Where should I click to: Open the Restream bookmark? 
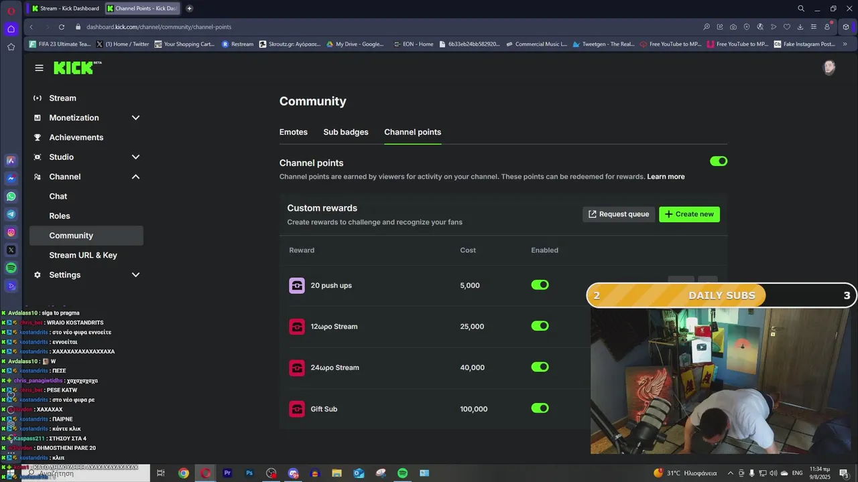coord(237,44)
